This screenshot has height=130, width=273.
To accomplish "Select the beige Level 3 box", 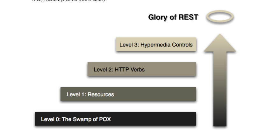I will [x=156, y=44].
